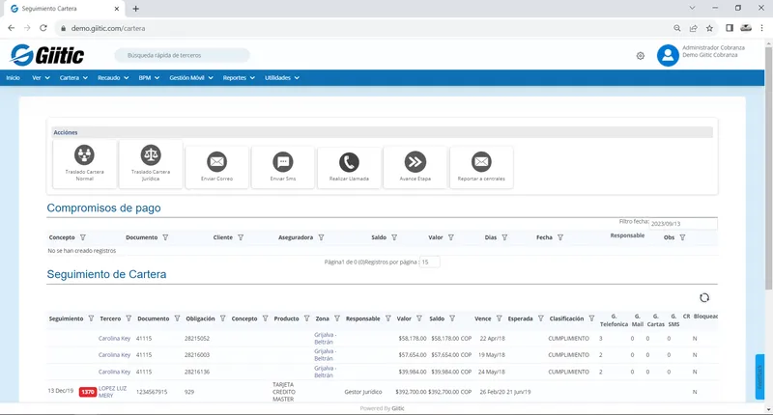The width and height of the screenshot is (773, 415).
Task: Click the Enviar Correo envelope icon
Action: coord(216,161)
